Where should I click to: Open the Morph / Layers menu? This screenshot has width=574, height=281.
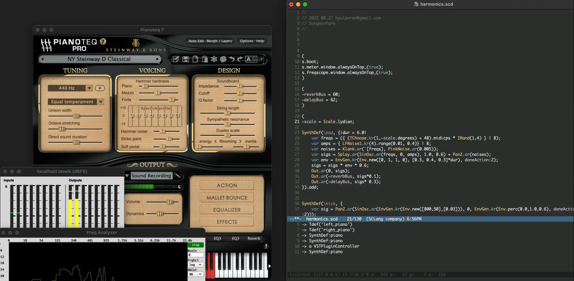pyautogui.click(x=219, y=41)
